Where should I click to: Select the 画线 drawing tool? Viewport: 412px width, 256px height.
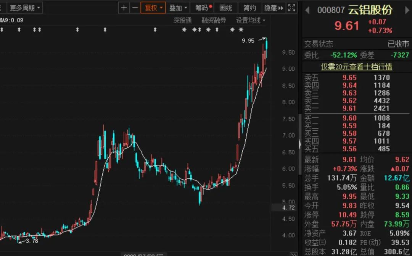point(225,8)
